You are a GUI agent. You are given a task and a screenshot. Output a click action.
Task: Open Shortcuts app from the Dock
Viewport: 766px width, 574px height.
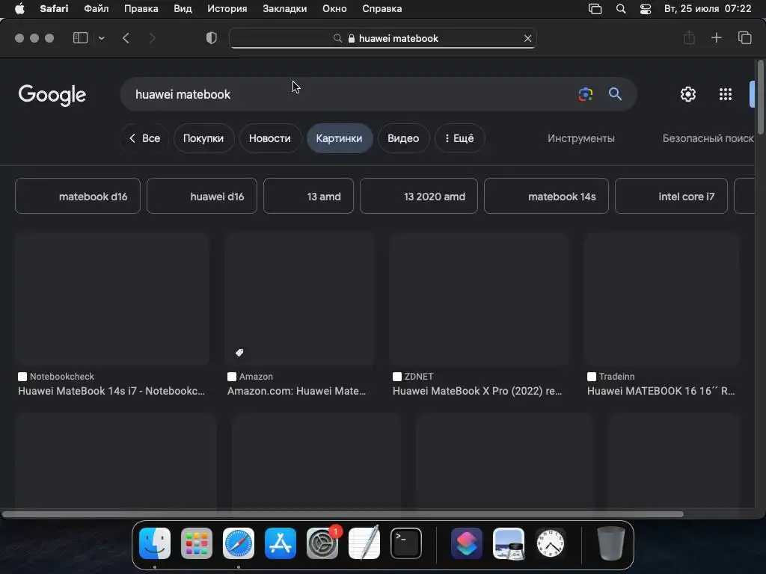click(x=467, y=543)
